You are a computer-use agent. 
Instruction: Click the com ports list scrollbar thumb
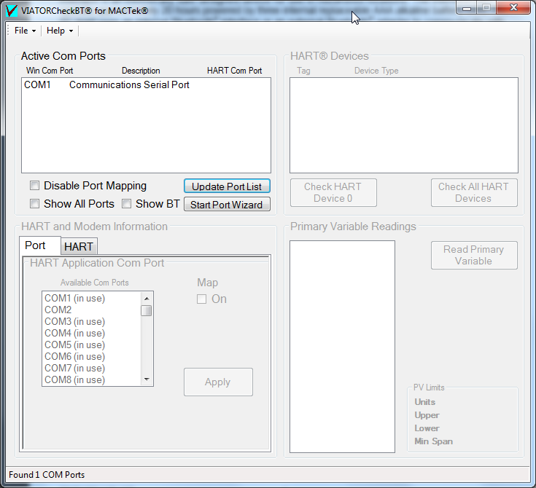tap(147, 311)
